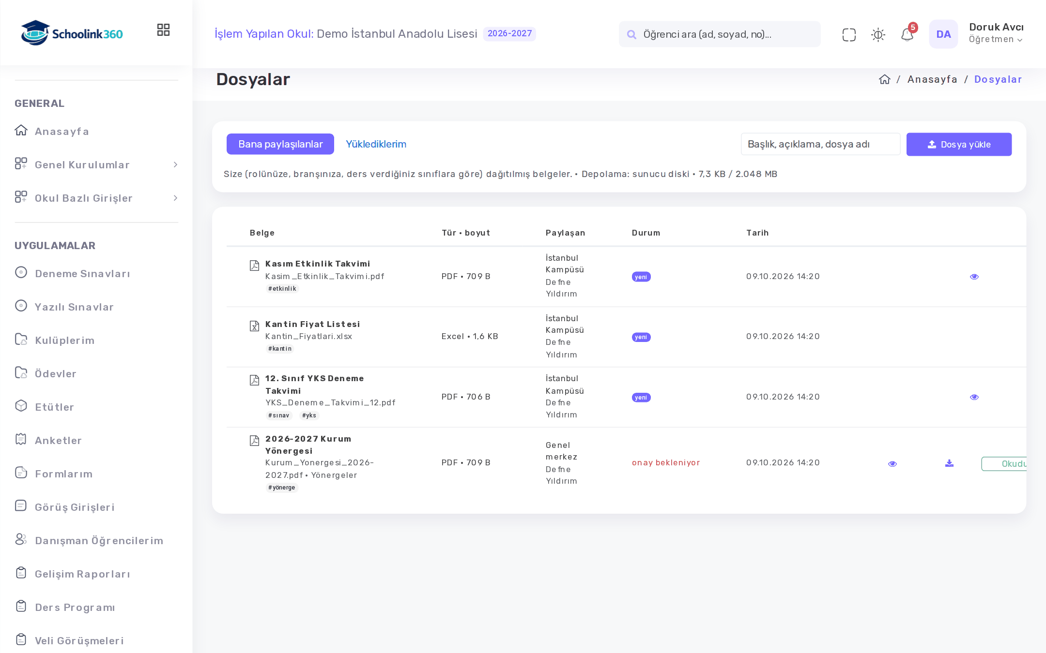Viewport: 1046px width, 653px height.
Task: Select Bana paylaşılanlar tab
Action: coord(280,144)
